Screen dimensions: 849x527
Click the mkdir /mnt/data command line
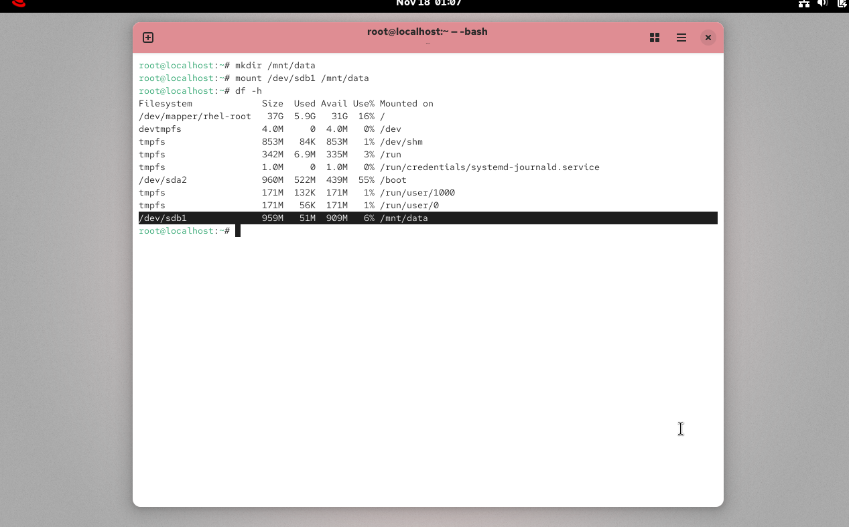[275, 66]
